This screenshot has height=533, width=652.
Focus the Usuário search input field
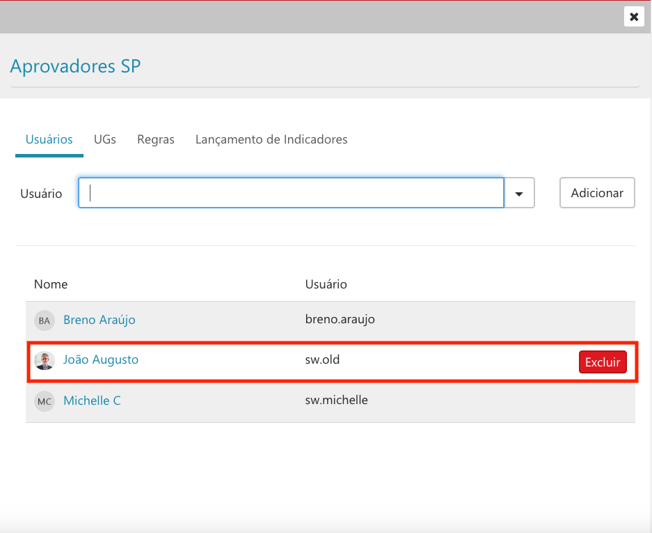[x=291, y=193]
